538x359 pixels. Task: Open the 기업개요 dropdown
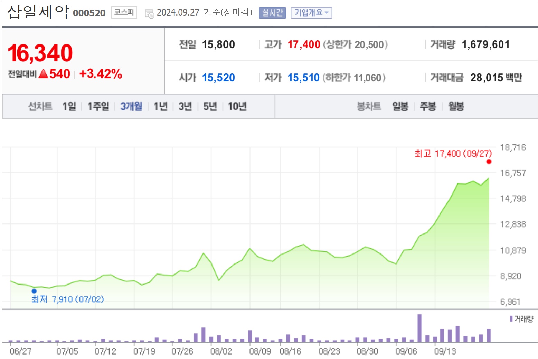311,13
